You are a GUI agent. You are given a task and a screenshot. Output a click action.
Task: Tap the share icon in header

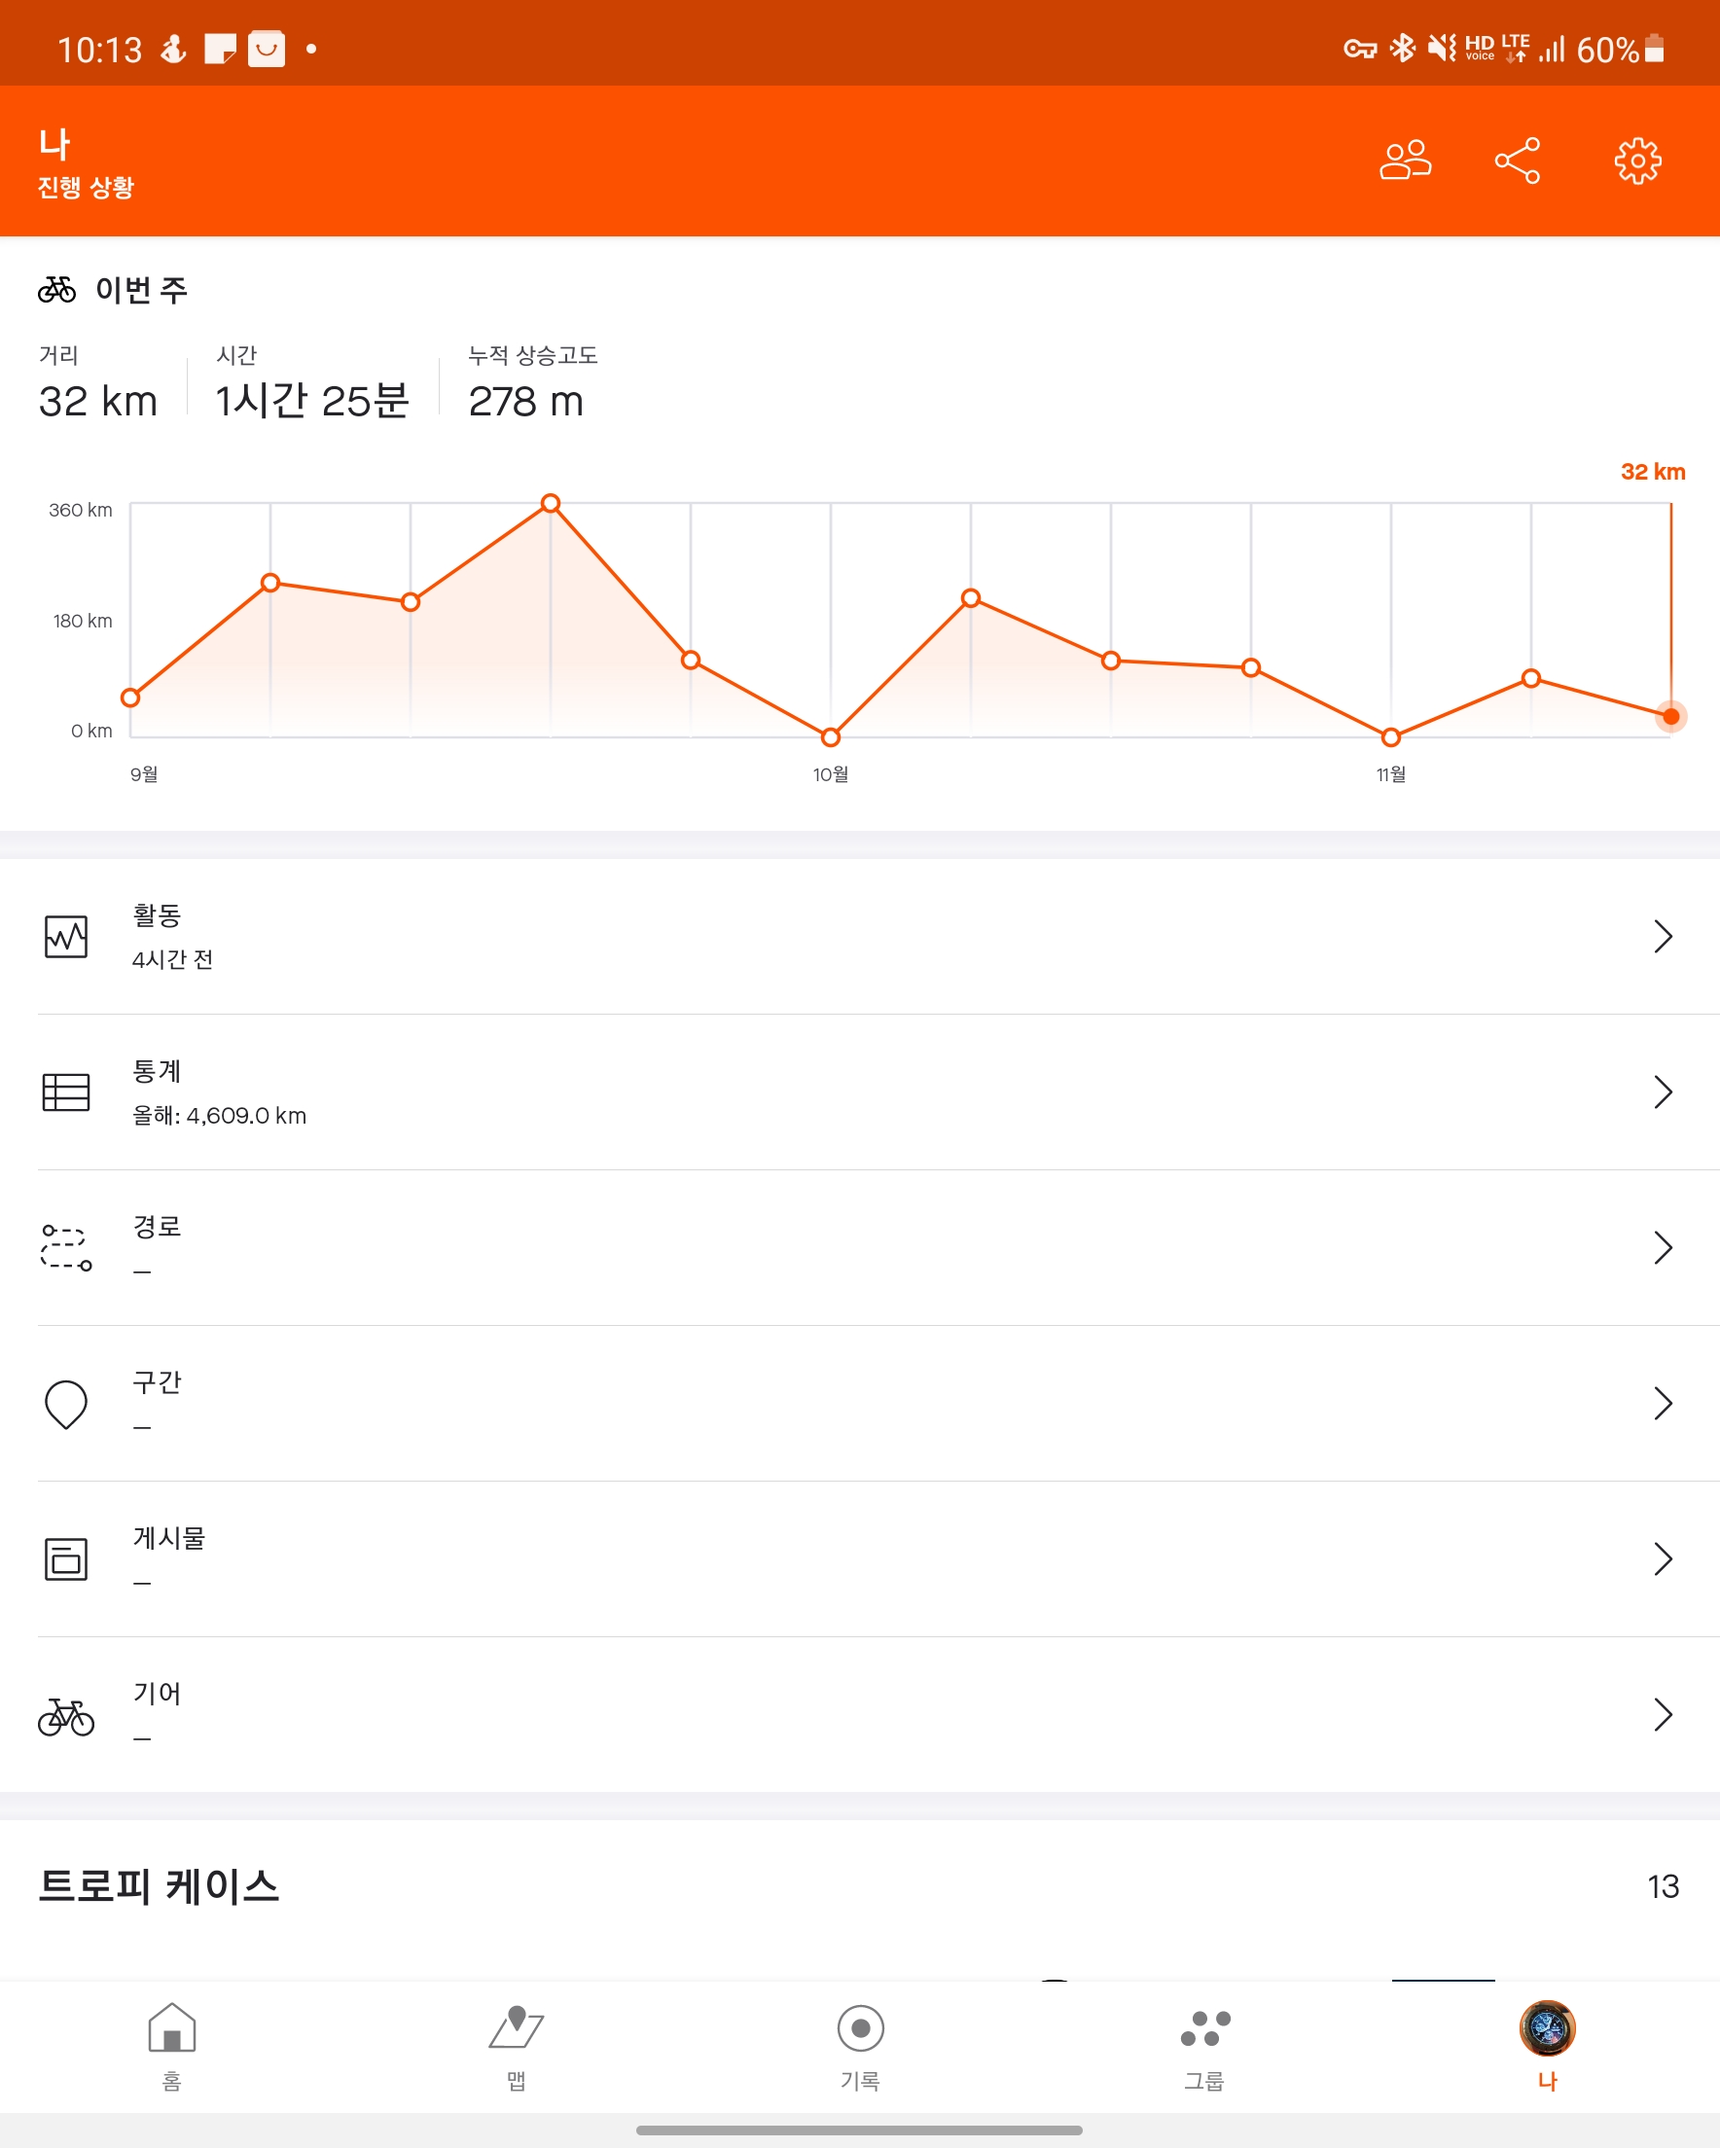tap(1518, 161)
